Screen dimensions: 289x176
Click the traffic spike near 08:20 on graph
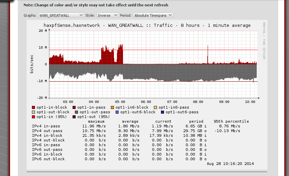point(208,54)
